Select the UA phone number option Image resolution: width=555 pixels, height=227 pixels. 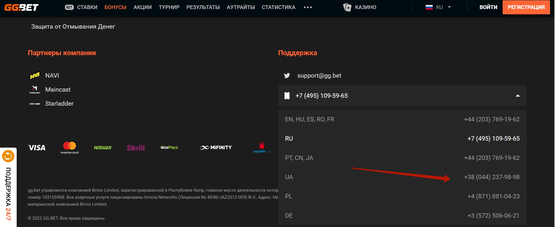click(402, 177)
